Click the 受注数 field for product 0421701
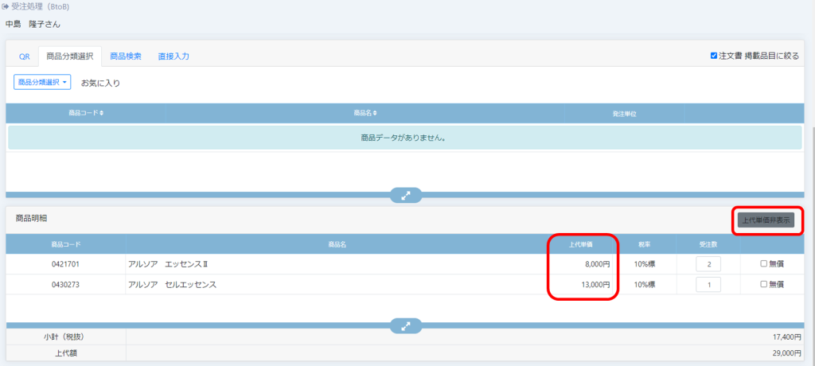The height and width of the screenshot is (366, 815). click(708, 263)
